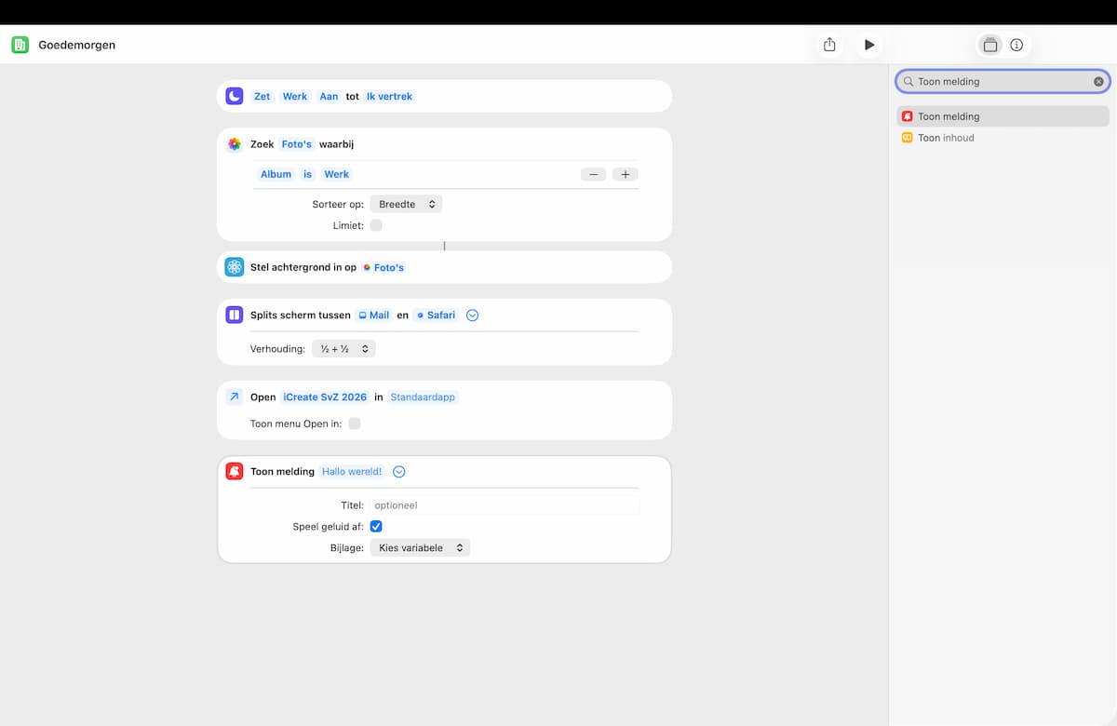The width and height of the screenshot is (1117, 726).
Task: Uncheck Speel geluid af checkbox
Action: coord(376,527)
